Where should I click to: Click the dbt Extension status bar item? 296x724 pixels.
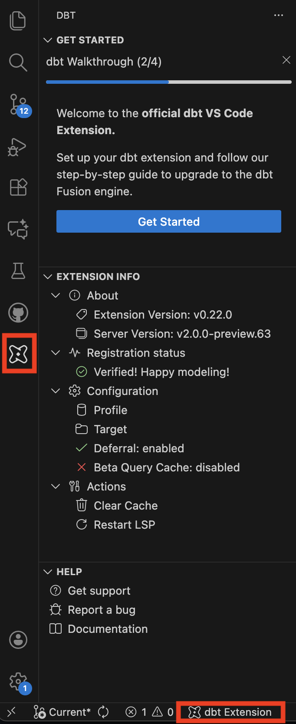point(230,712)
